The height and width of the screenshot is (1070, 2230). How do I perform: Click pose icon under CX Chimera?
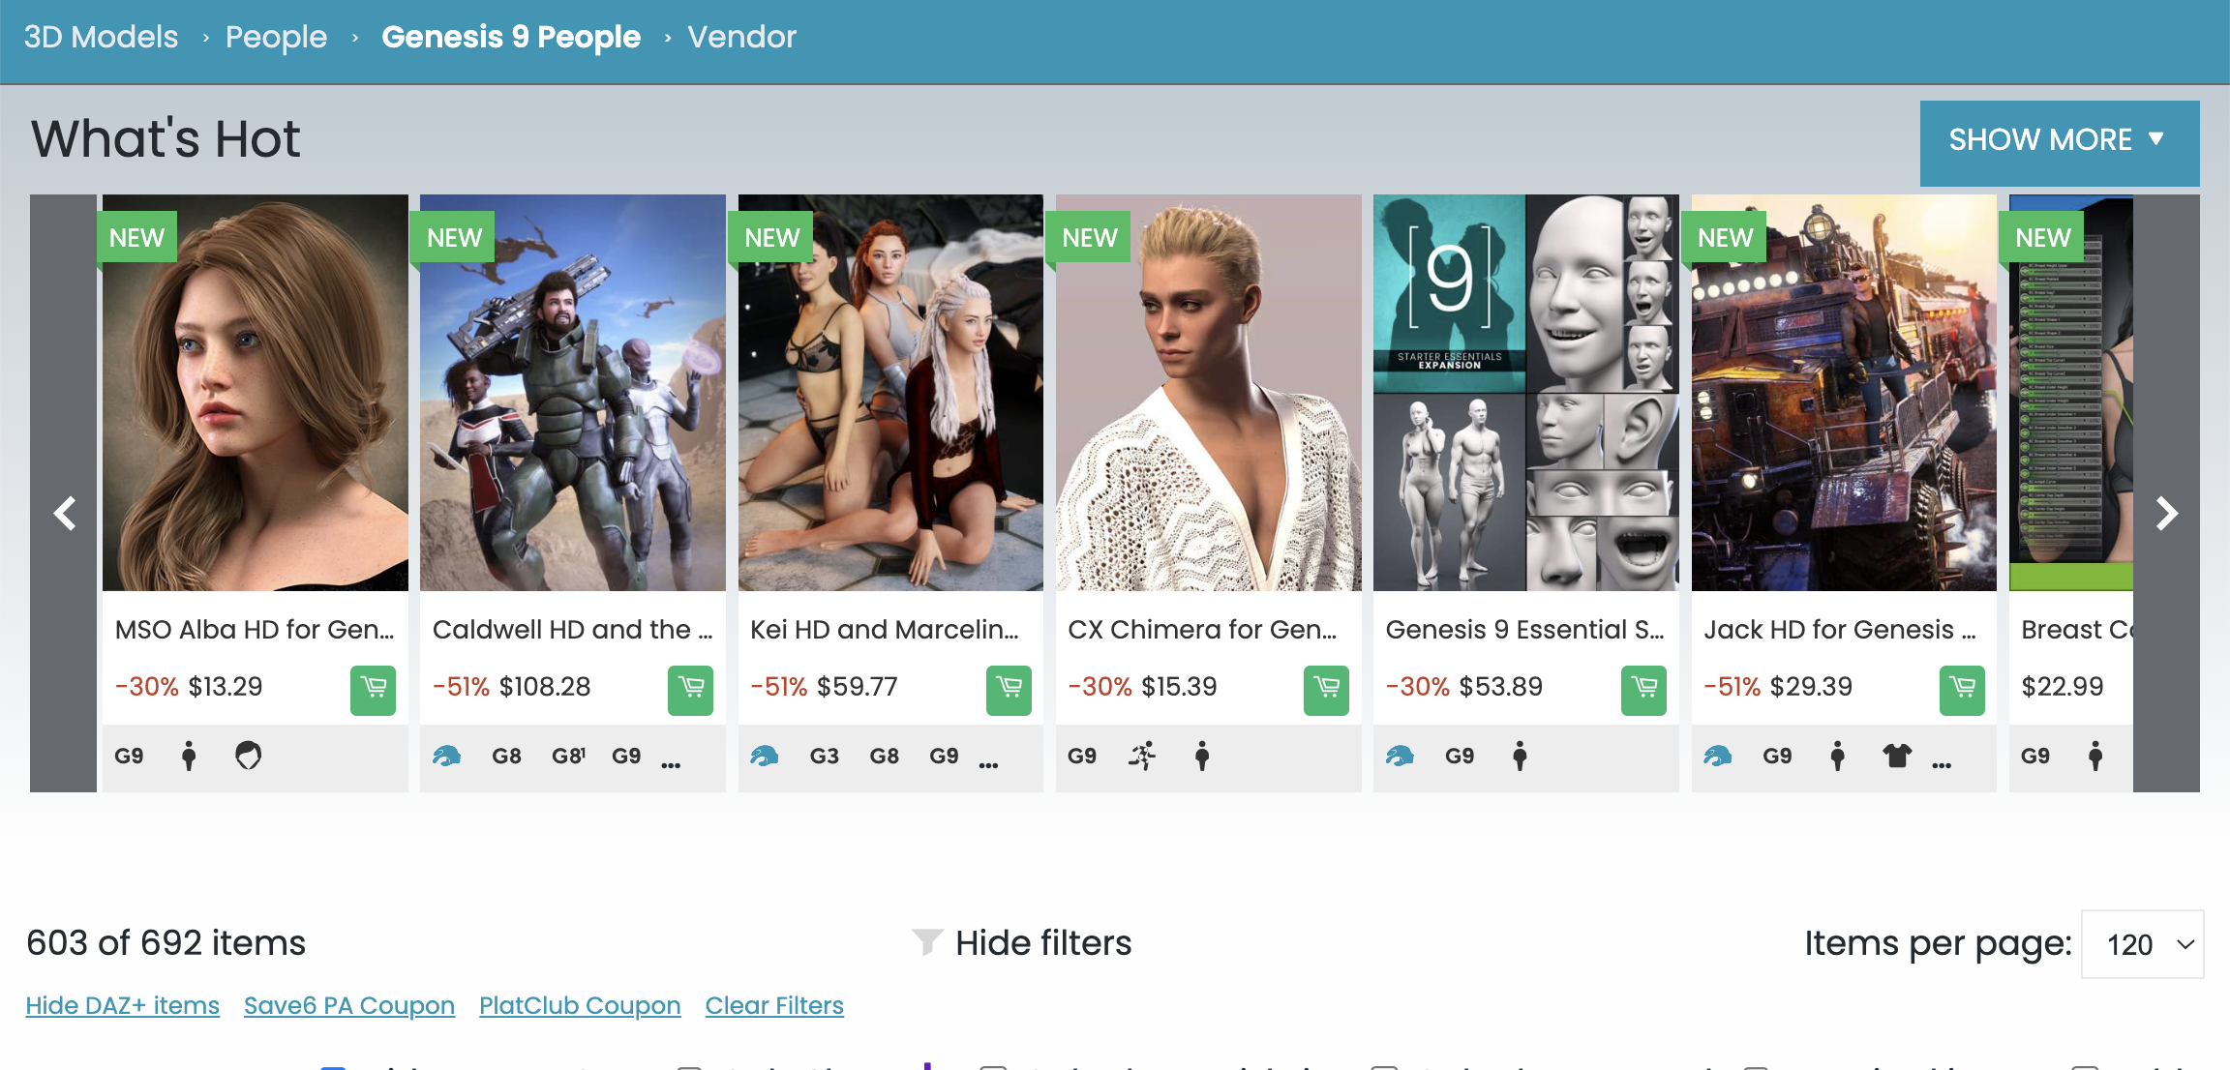tap(1142, 756)
